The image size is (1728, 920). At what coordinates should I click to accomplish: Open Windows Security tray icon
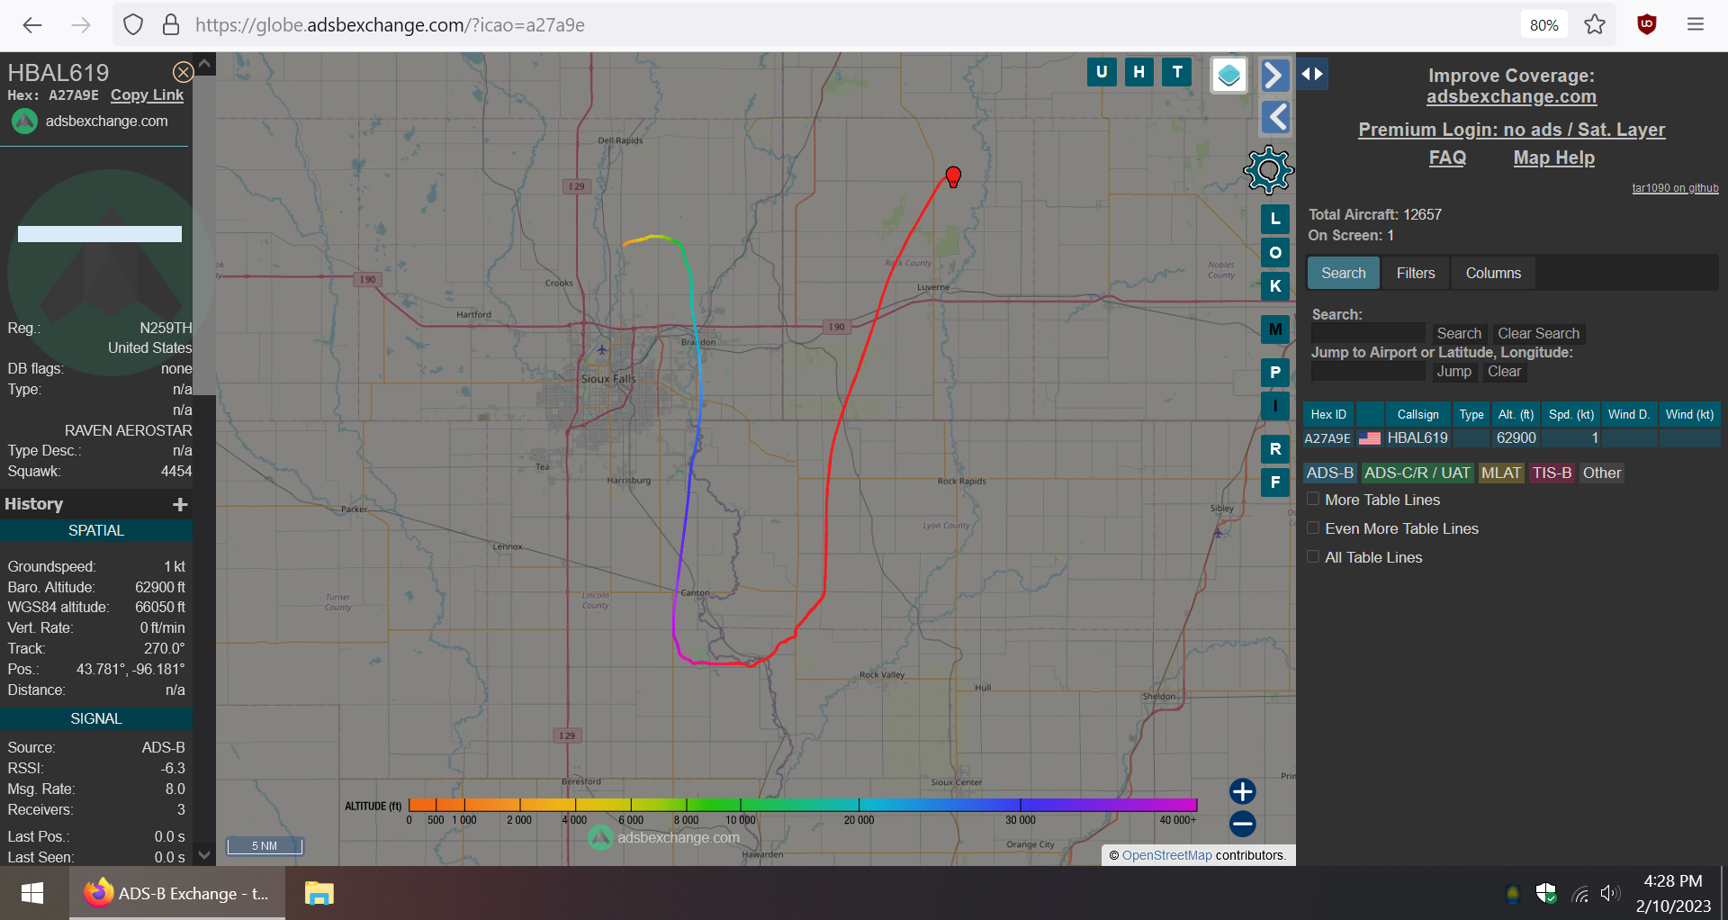coord(1546,894)
